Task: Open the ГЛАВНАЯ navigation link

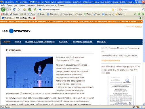Action: coord(6,42)
